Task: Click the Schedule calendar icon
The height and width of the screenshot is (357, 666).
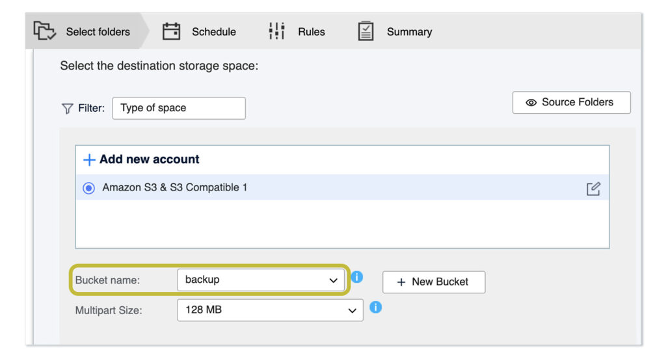Action: coord(171,31)
